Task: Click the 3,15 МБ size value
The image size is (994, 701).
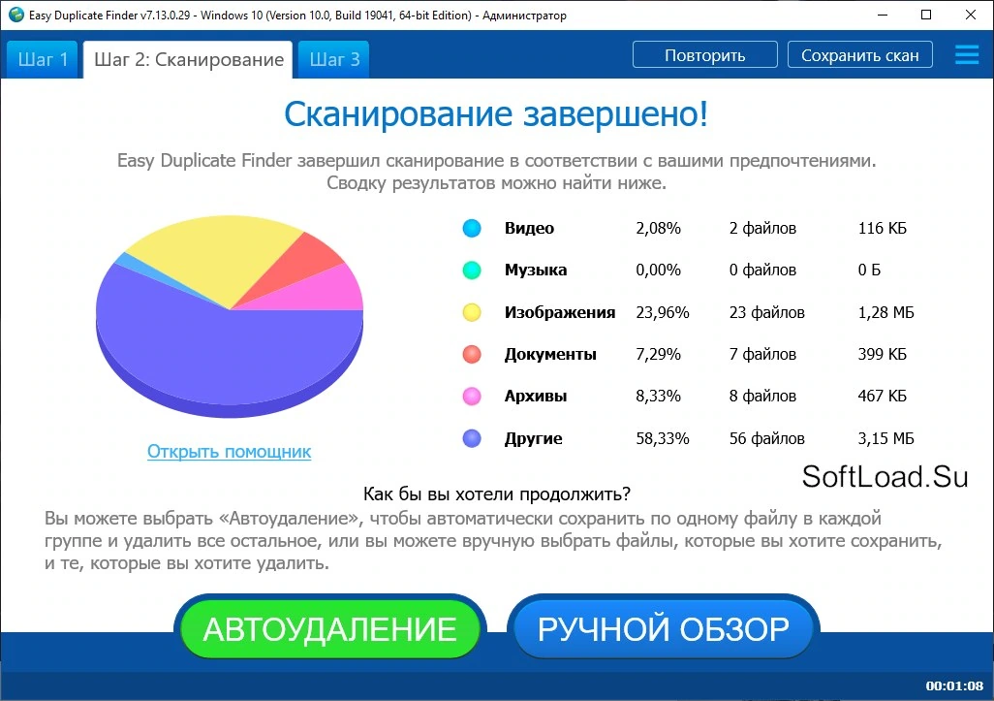Action: point(886,438)
